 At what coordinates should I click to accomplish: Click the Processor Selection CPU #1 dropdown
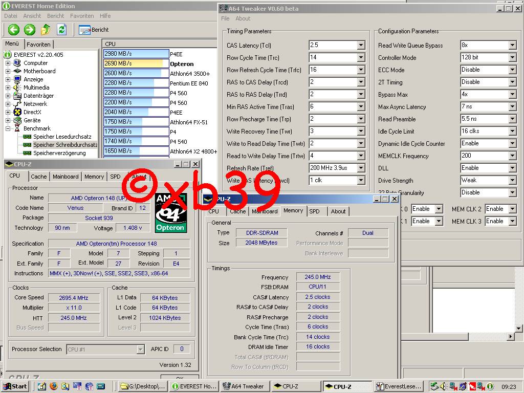[105, 350]
